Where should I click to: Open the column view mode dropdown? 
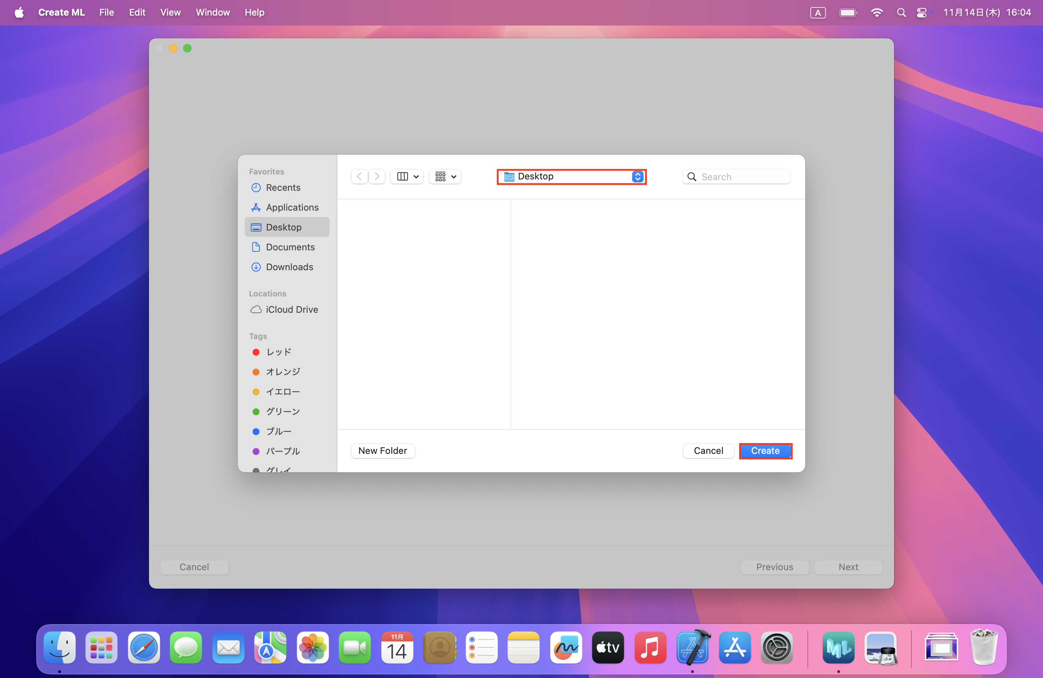tap(407, 177)
